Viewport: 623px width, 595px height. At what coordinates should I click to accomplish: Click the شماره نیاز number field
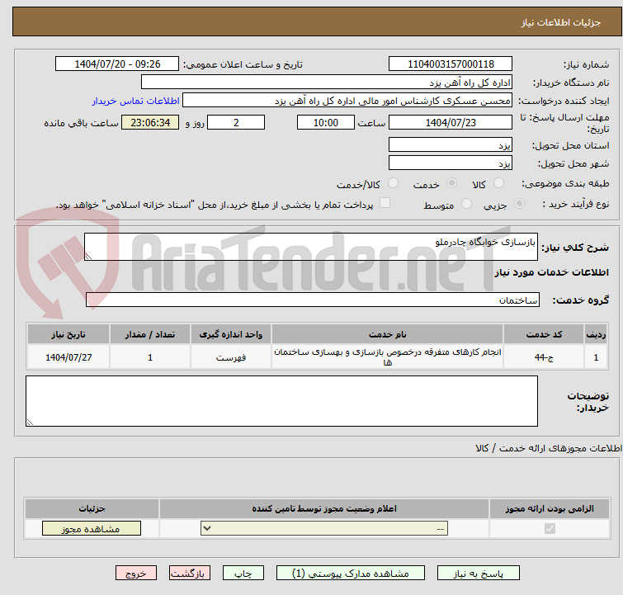click(451, 64)
